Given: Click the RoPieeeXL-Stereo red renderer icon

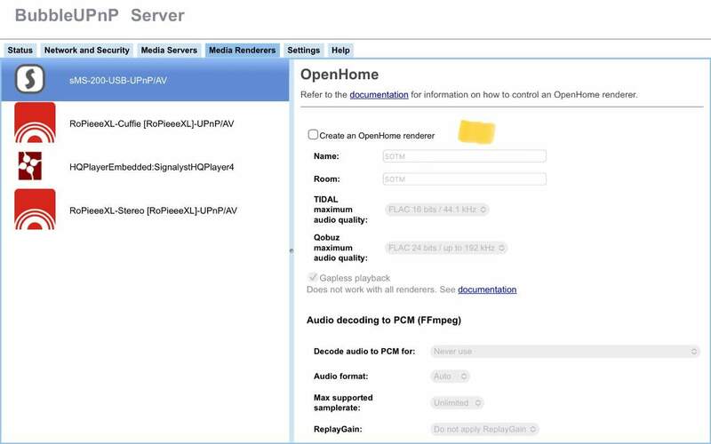Looking at the screenshot, I should point(35,210).
